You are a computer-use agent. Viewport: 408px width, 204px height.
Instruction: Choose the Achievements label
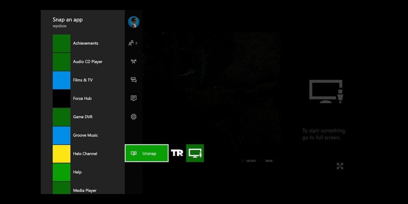point(86,43)
